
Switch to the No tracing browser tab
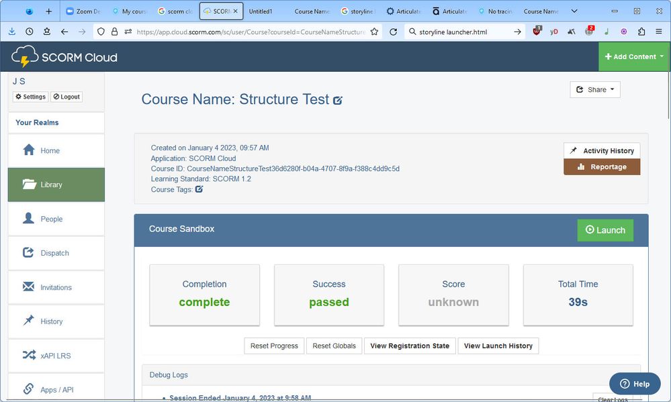495,11
